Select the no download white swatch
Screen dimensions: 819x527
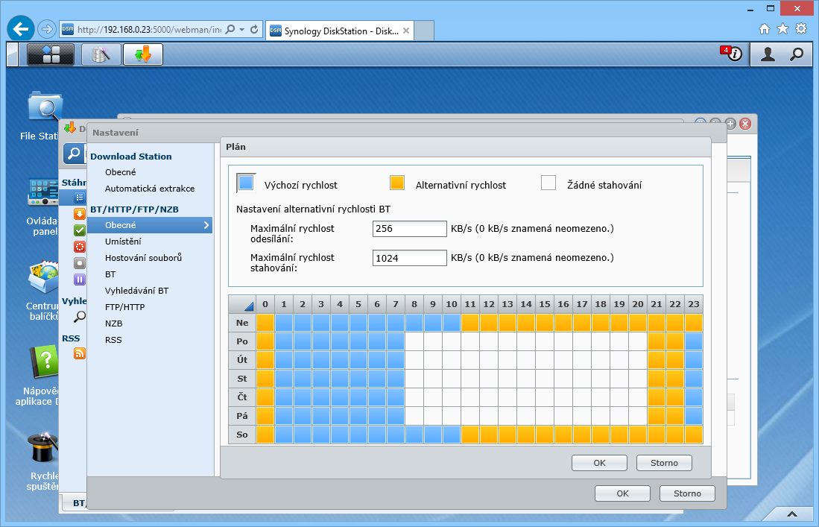548,183
